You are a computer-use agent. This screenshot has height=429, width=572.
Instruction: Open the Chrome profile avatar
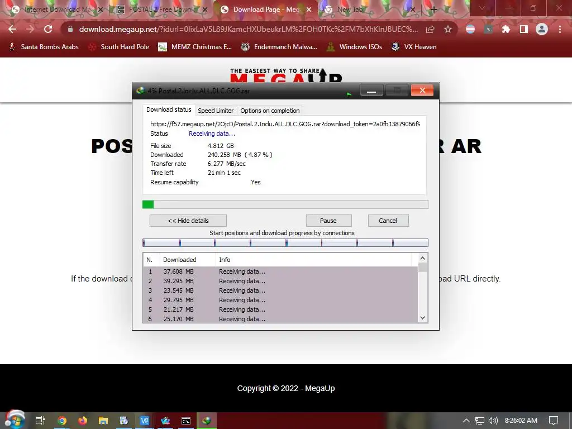pyautogui.click(x=542, y=29)
